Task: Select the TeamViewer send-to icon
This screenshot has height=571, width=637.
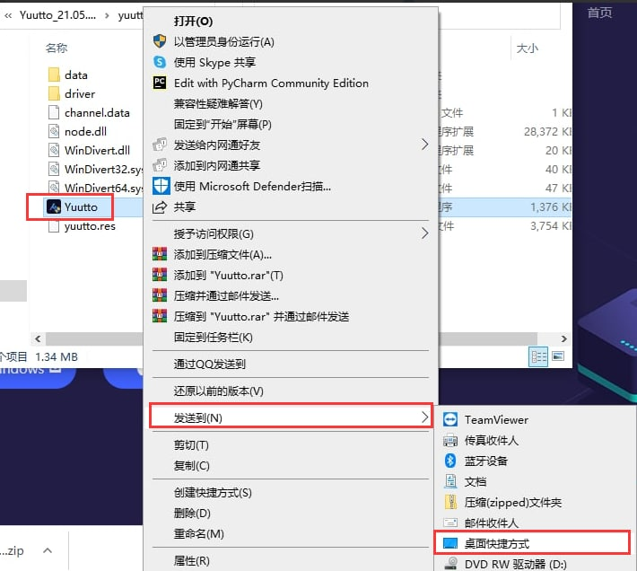Action: (450, 419)
